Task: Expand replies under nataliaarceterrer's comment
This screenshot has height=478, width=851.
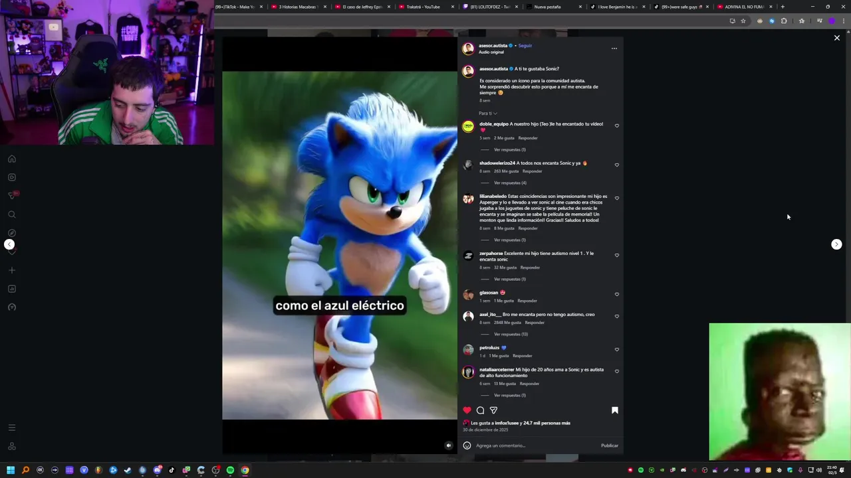Action: [509, 395]
